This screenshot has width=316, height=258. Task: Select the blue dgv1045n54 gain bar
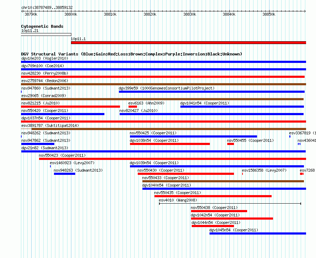point(257,233)
